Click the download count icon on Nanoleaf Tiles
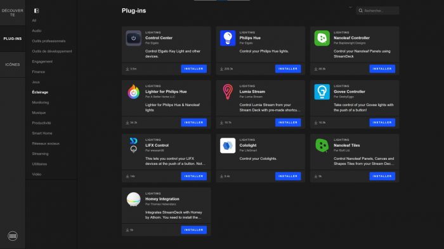Image resolution: width=444 pixels, height=249 pixels. pyautogui.click(x=316, y=176)
